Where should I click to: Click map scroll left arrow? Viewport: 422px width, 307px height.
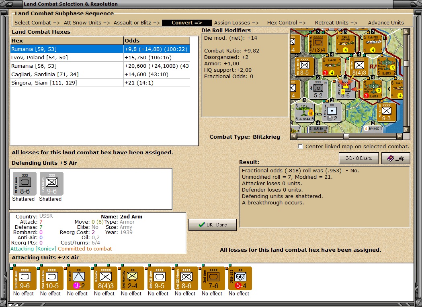tap(294, 137)
